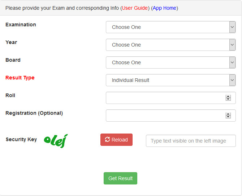Click the green Get Result button

click(120, 178)
